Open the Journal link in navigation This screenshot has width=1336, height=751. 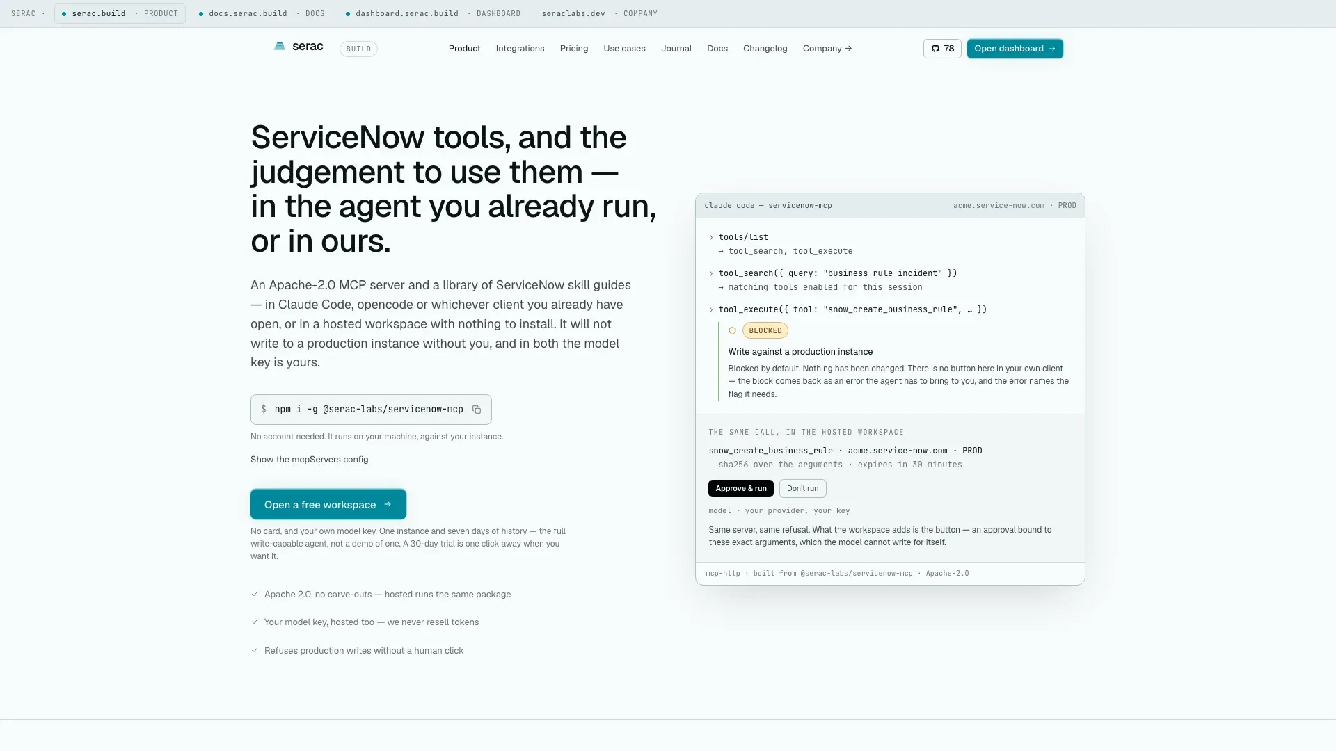676,49
